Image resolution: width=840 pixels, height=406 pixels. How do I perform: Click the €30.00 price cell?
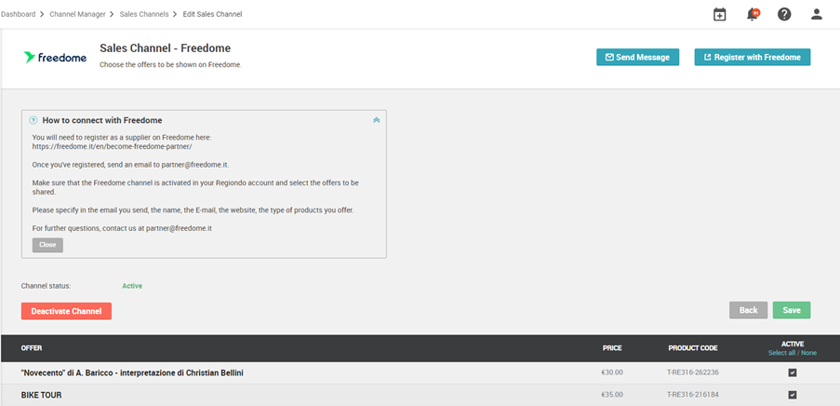point(612,372)
